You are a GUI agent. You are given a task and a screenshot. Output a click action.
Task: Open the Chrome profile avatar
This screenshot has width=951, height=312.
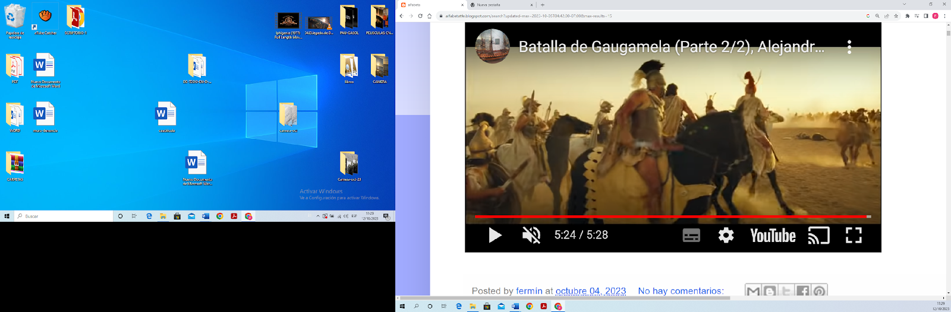(x=935, y=16)
